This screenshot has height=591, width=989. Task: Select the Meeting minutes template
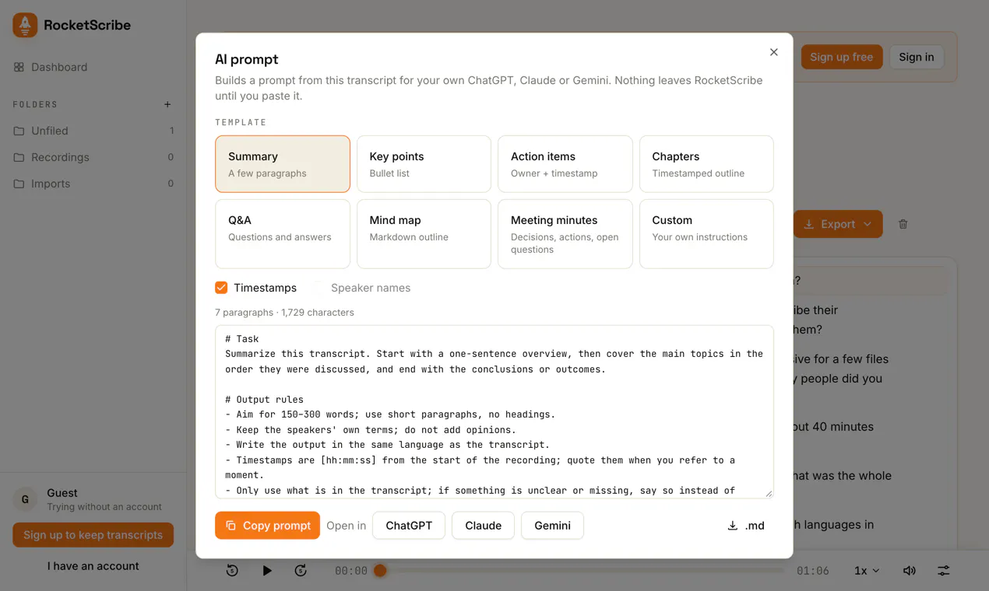pos(565,234)
